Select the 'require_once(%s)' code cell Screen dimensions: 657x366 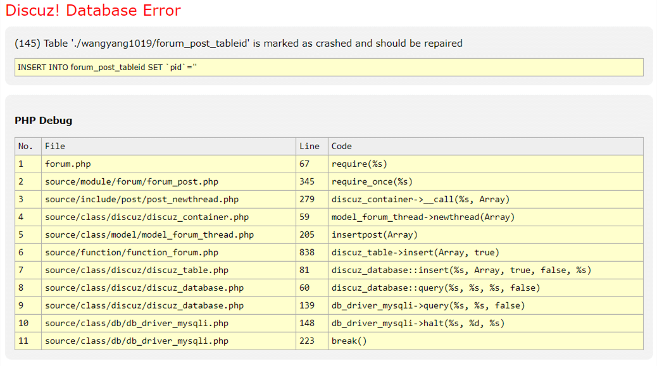(x=485, y=181)
